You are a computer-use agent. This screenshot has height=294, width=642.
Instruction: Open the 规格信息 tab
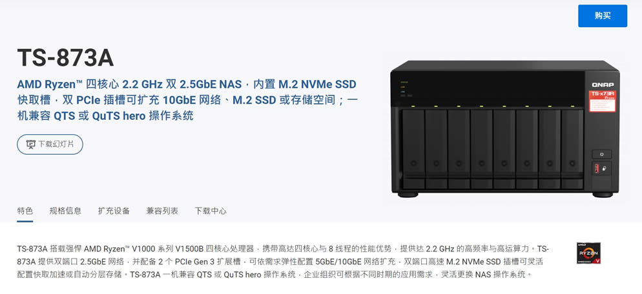(65, 211)
